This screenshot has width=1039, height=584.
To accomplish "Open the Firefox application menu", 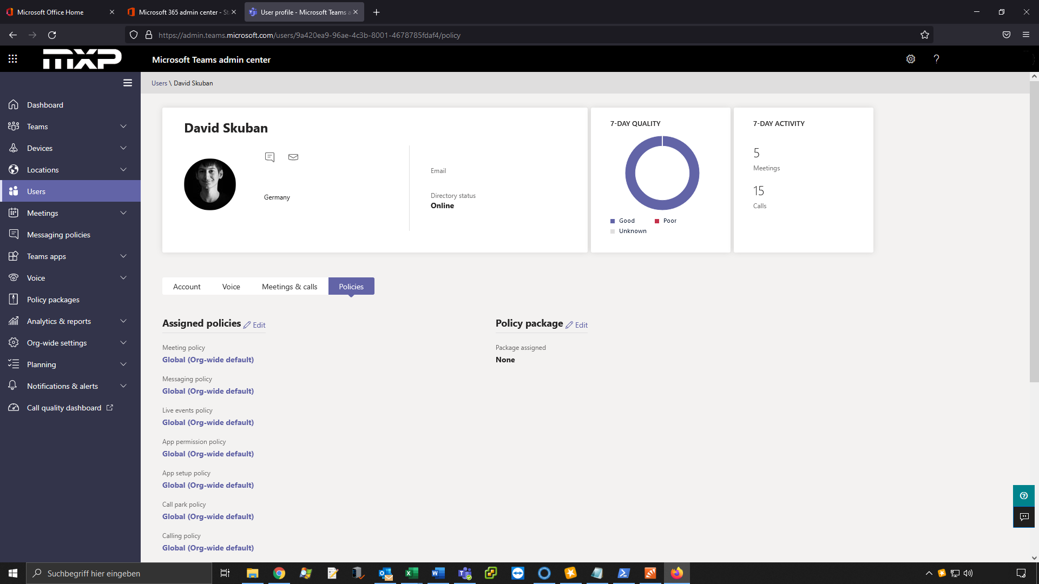I will [1026, 35].
